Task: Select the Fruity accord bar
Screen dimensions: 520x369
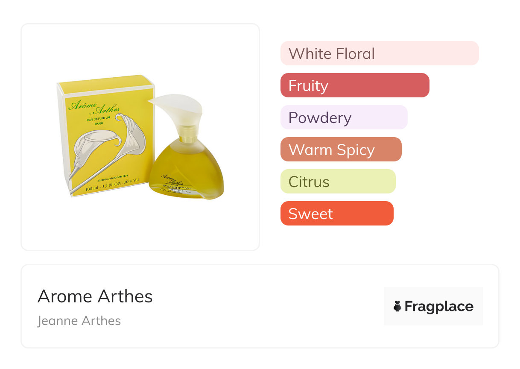Action: click(x=354, y=85)
